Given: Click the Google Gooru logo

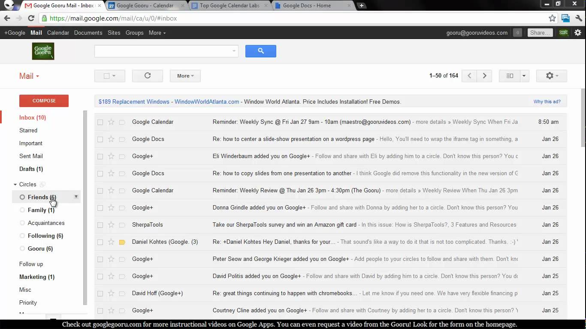Looking at the screenshot, I should pos(43,51).
